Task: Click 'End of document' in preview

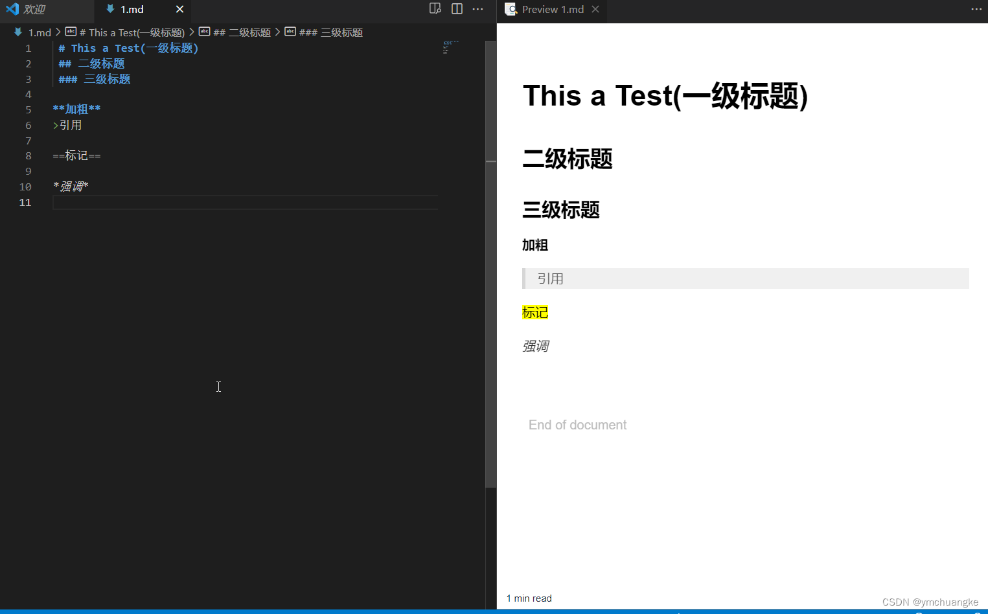Action: pos(577,425)
